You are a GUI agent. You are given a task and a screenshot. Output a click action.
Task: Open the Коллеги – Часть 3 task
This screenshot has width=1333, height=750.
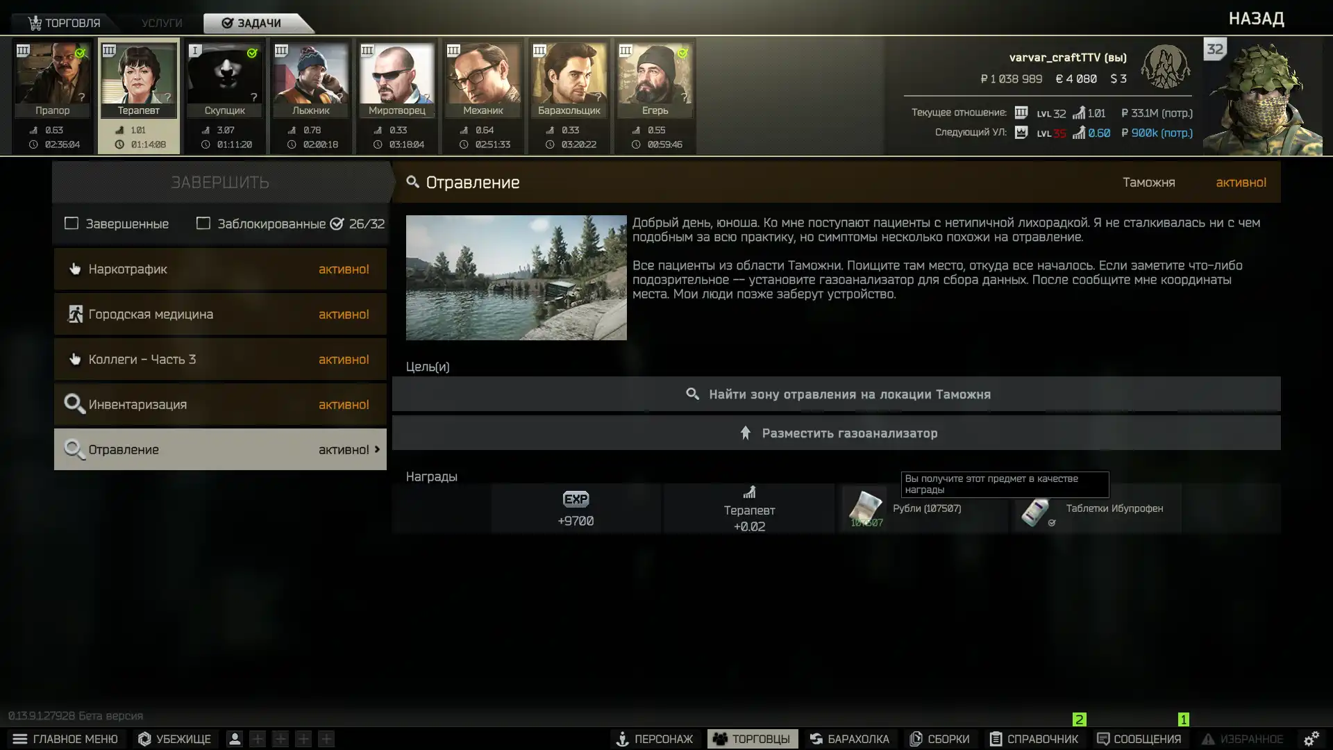point(220,359)
